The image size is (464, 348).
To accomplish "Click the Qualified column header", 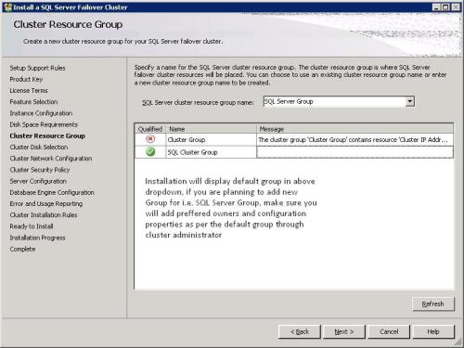I will pos(150,129).
